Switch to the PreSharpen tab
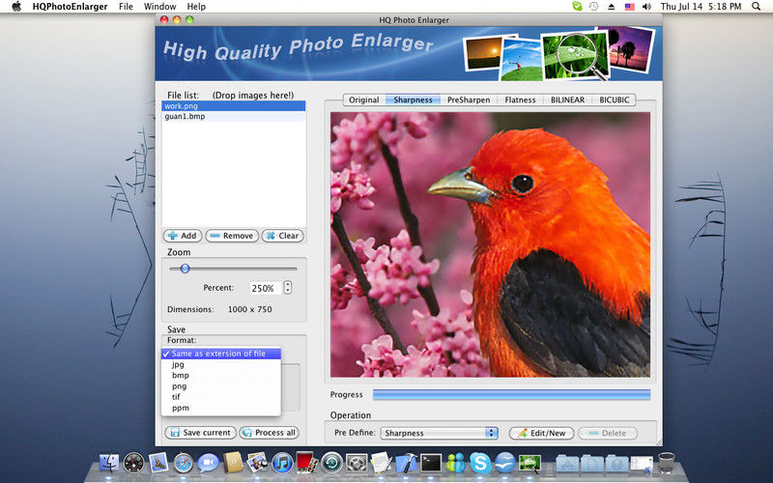Viewport: 773px width, 483px height. 469,99
